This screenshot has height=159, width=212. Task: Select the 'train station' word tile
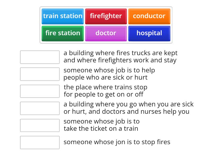pyautogui.click(x=63, y=16)
